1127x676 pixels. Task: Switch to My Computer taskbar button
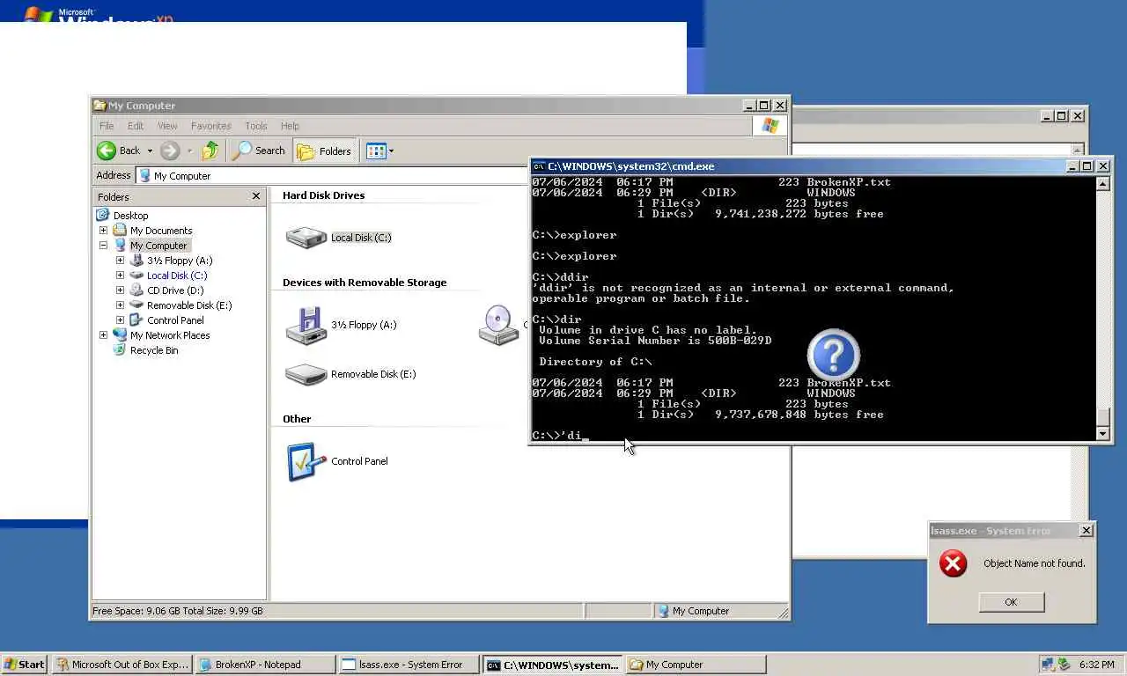click(696, 665)
